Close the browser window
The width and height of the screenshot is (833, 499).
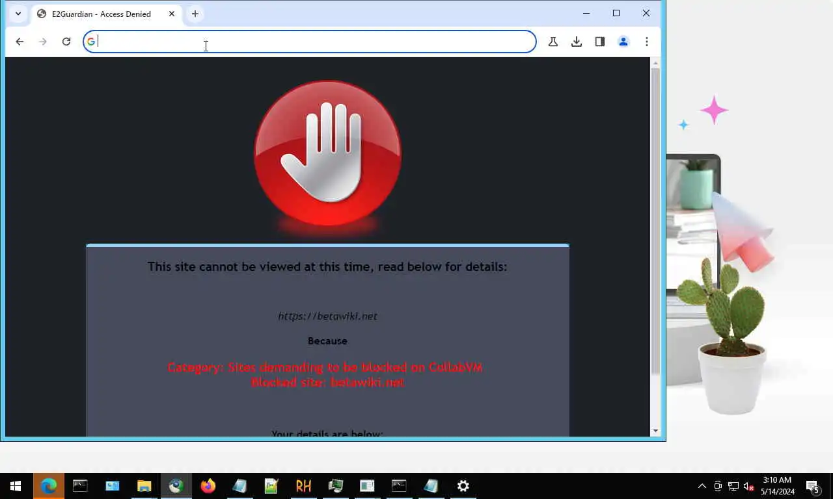[x=646, y=13]
